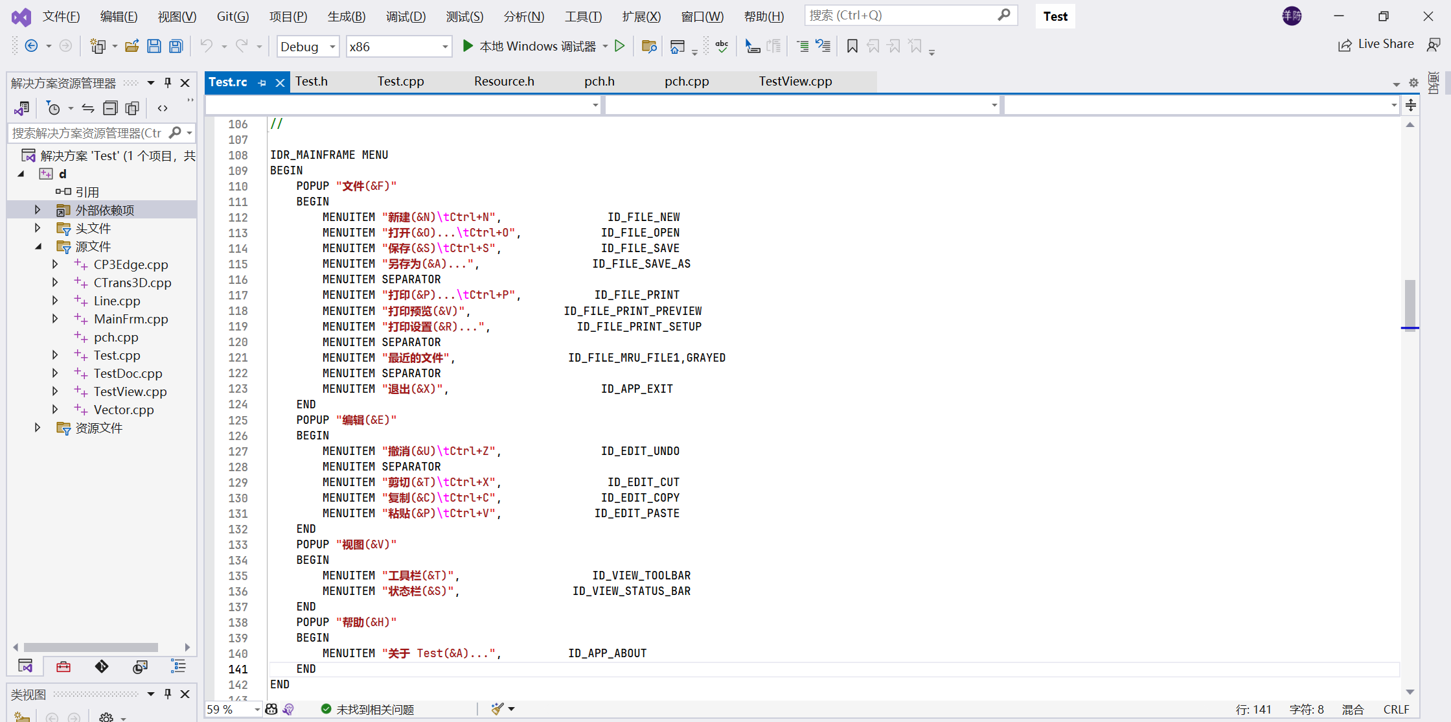Click the Save file icon
1451x722 pixels.
click(x=155, y=45)
